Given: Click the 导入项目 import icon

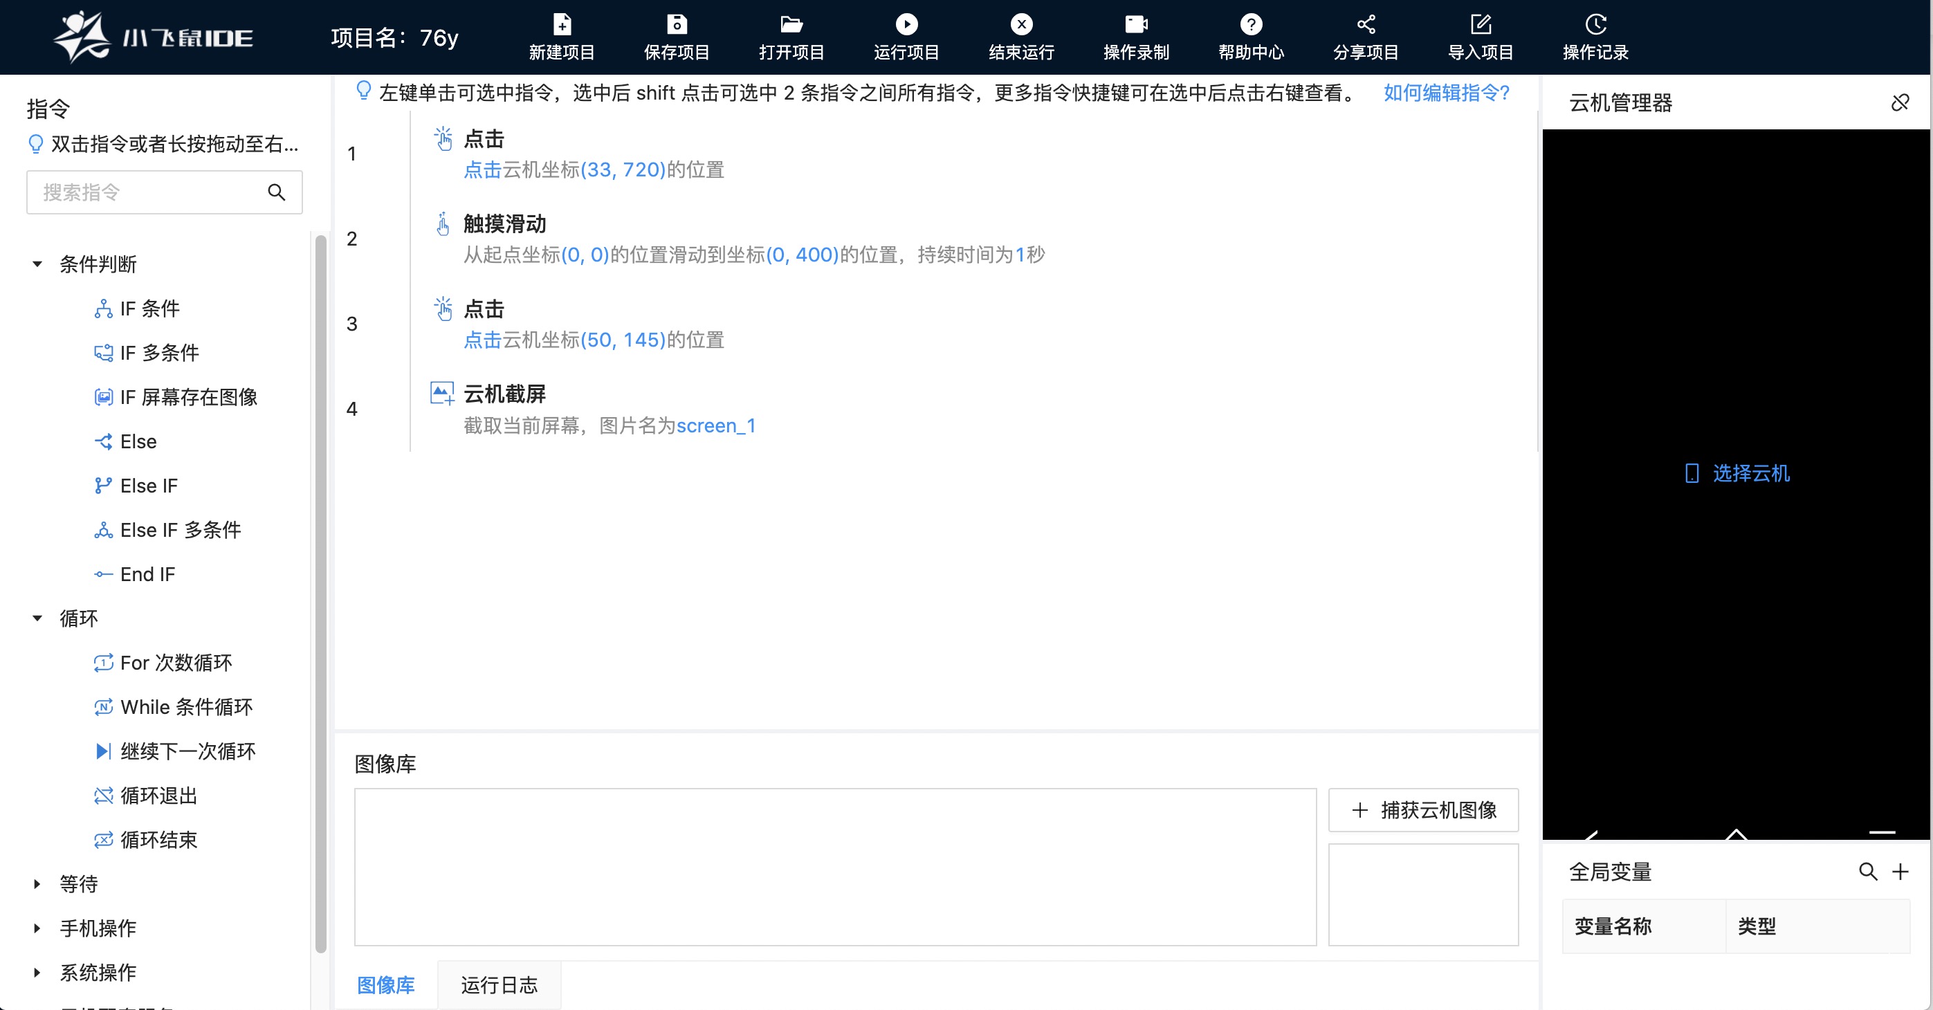Looking at the screenshot, I should click(x=1480, y=25).
